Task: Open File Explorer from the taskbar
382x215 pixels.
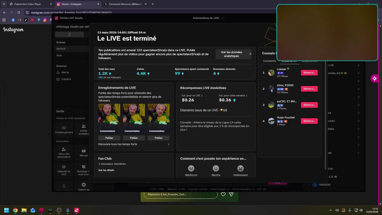Action: pos(24,210)
